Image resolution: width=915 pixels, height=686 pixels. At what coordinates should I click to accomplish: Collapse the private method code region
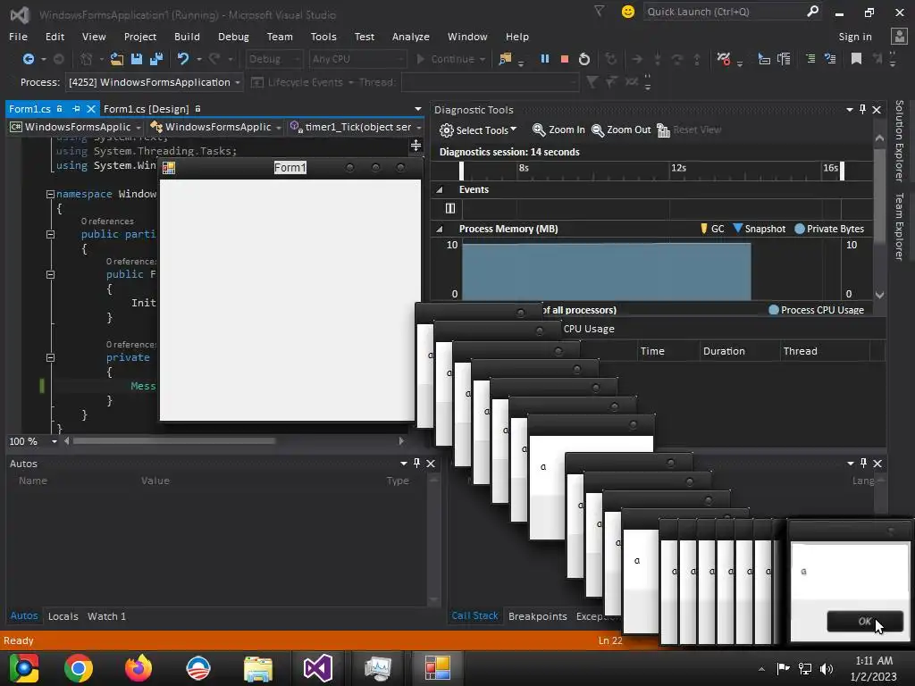[x=50, y=357]
